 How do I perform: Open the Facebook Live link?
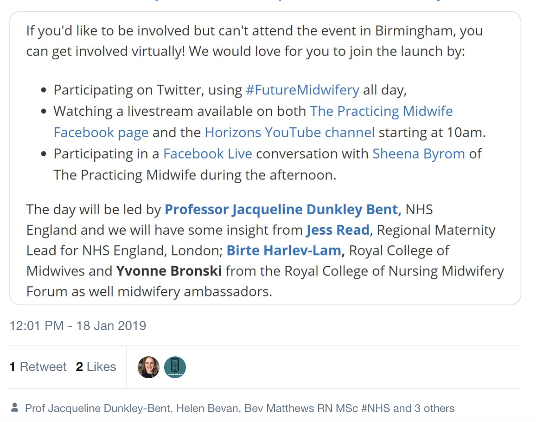[x=208, y=154]
